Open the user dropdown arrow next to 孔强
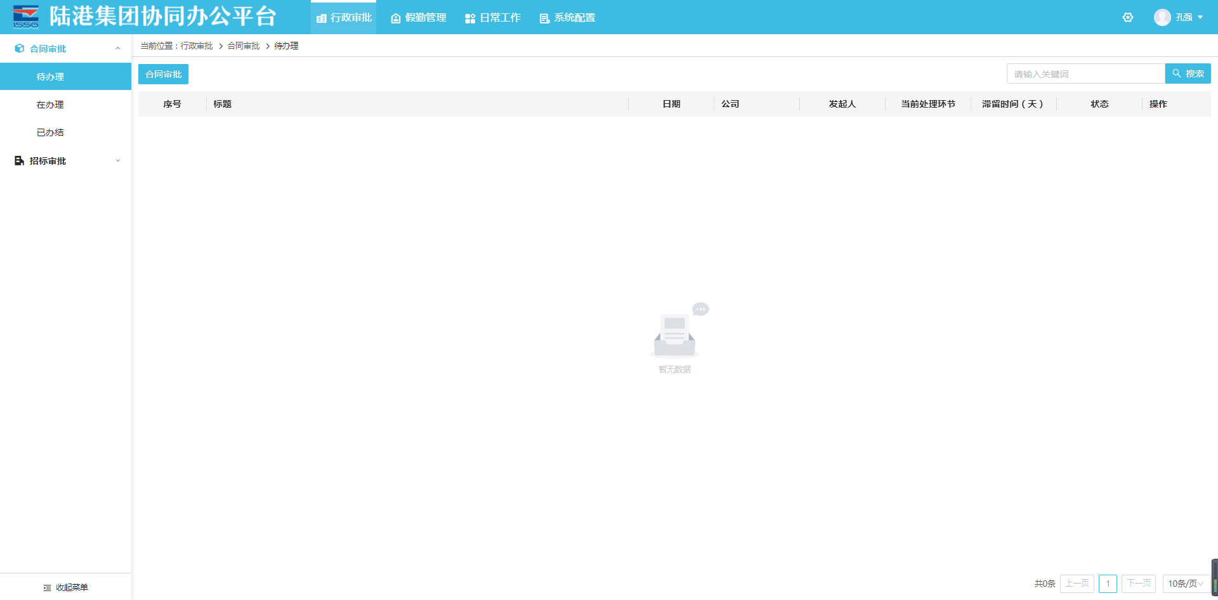 (x=1200, y=17)
